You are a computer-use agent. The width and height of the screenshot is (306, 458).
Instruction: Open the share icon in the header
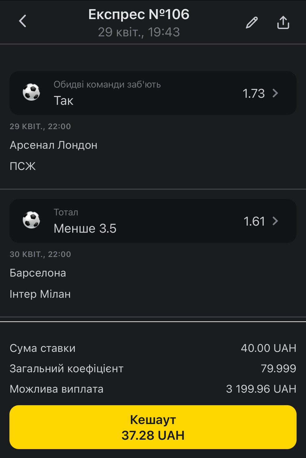pyautogui.click(x=283, y=22)
